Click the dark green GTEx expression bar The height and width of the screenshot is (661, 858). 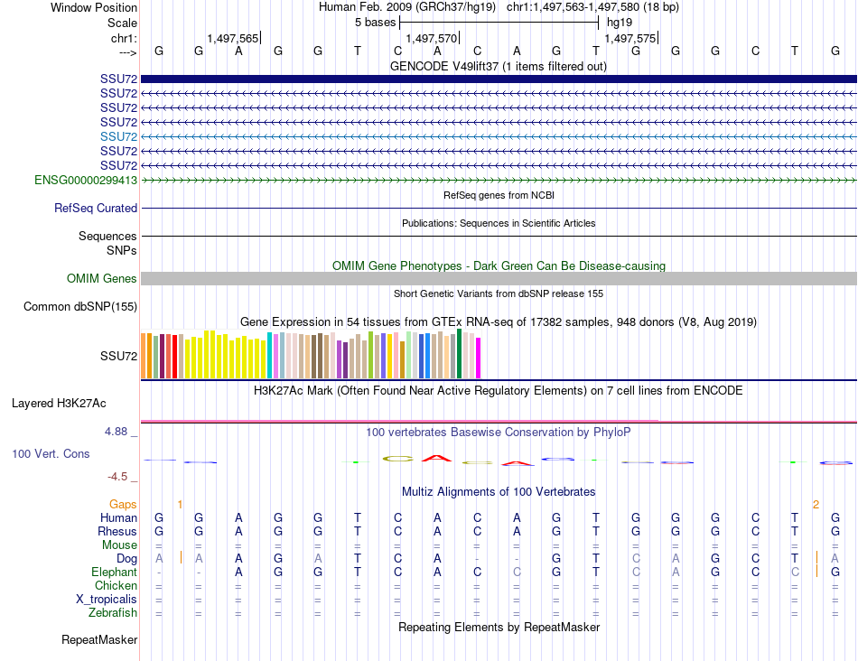point(459,353)
